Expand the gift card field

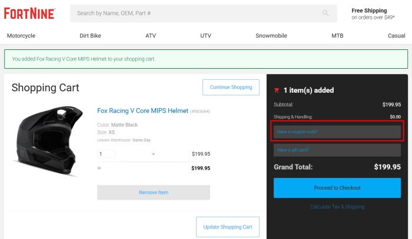pos(337,150)
